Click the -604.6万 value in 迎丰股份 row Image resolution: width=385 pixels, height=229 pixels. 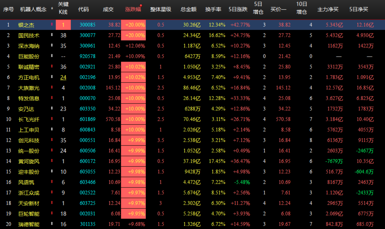pyautogui.click(x=363, y=172)
